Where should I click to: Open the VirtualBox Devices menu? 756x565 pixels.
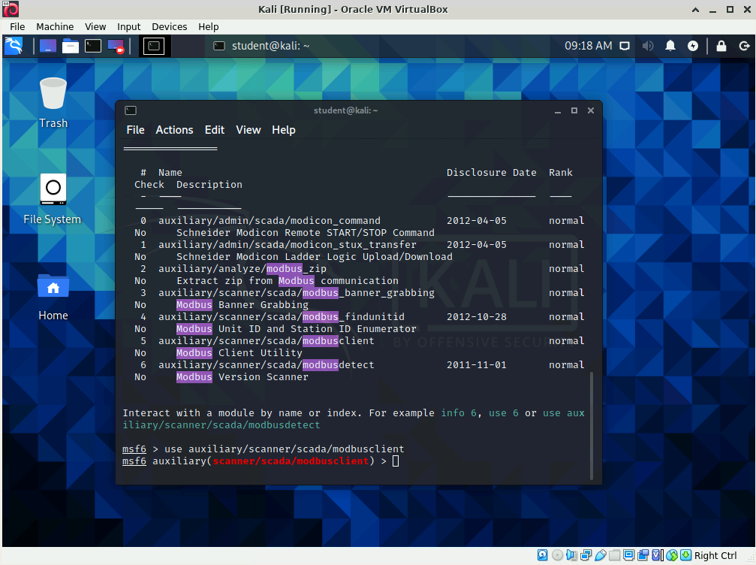[169, 26]
